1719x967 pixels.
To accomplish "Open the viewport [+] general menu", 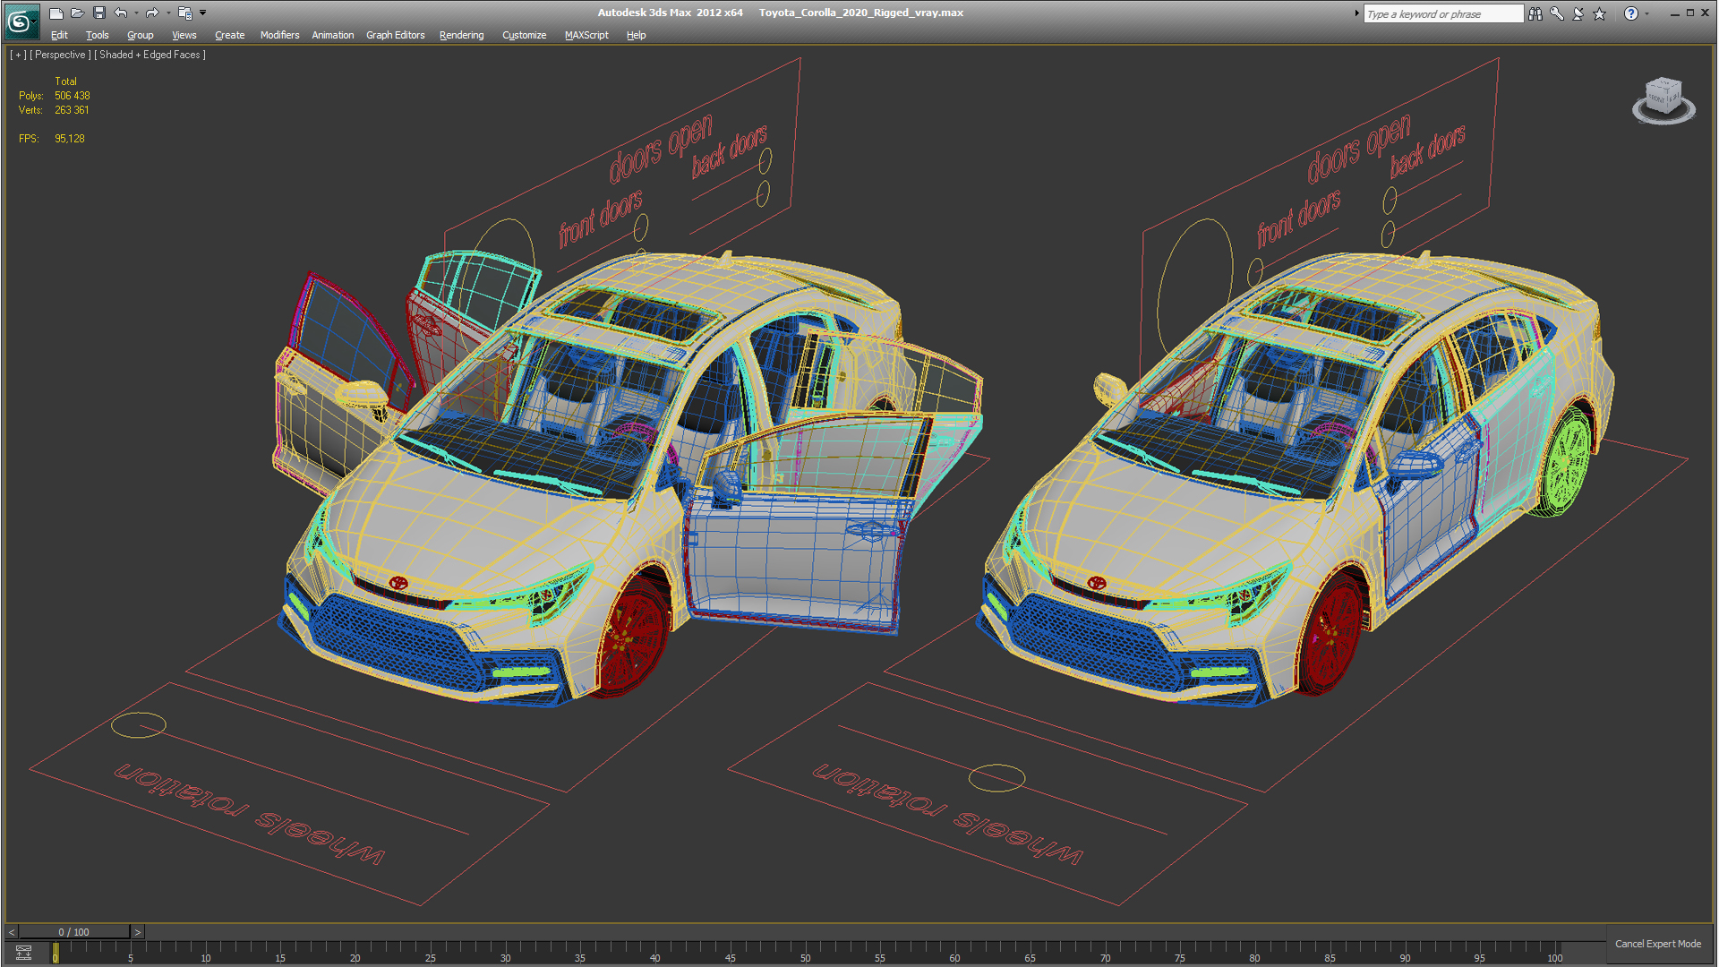I will coord(18,55).
